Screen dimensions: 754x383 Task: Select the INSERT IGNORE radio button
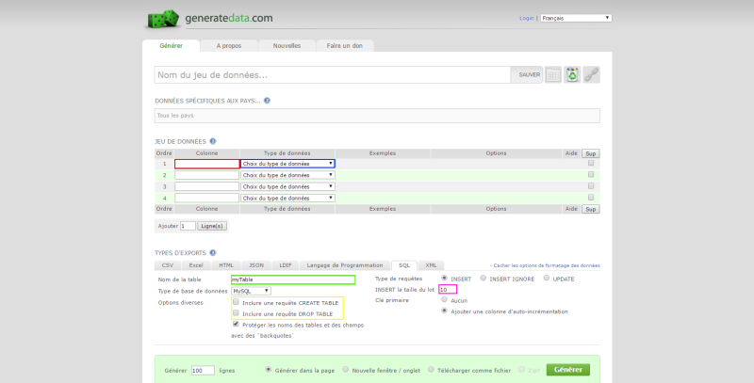coord(484,279)
